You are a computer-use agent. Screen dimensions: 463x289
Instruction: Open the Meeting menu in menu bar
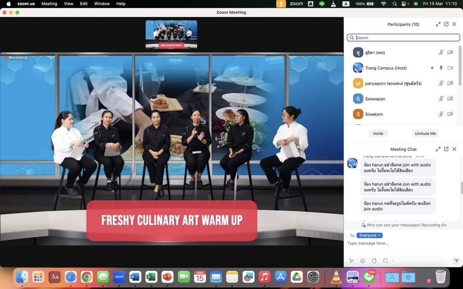[49, 4]
